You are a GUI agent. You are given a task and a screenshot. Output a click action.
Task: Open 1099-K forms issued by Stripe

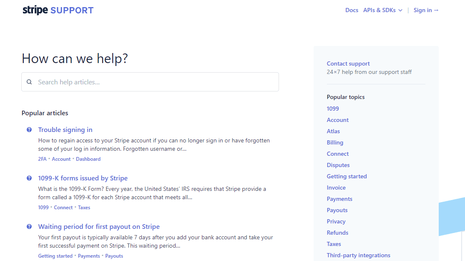83,178
